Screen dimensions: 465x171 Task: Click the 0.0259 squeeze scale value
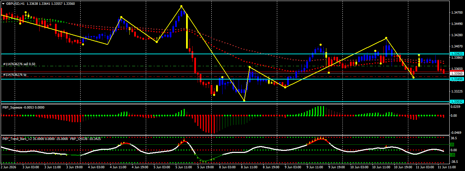tap(455, 107)
